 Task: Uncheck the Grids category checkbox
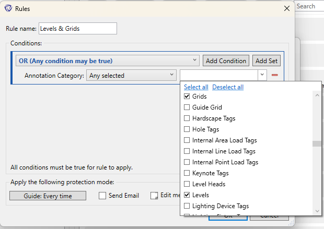point(187,97)
